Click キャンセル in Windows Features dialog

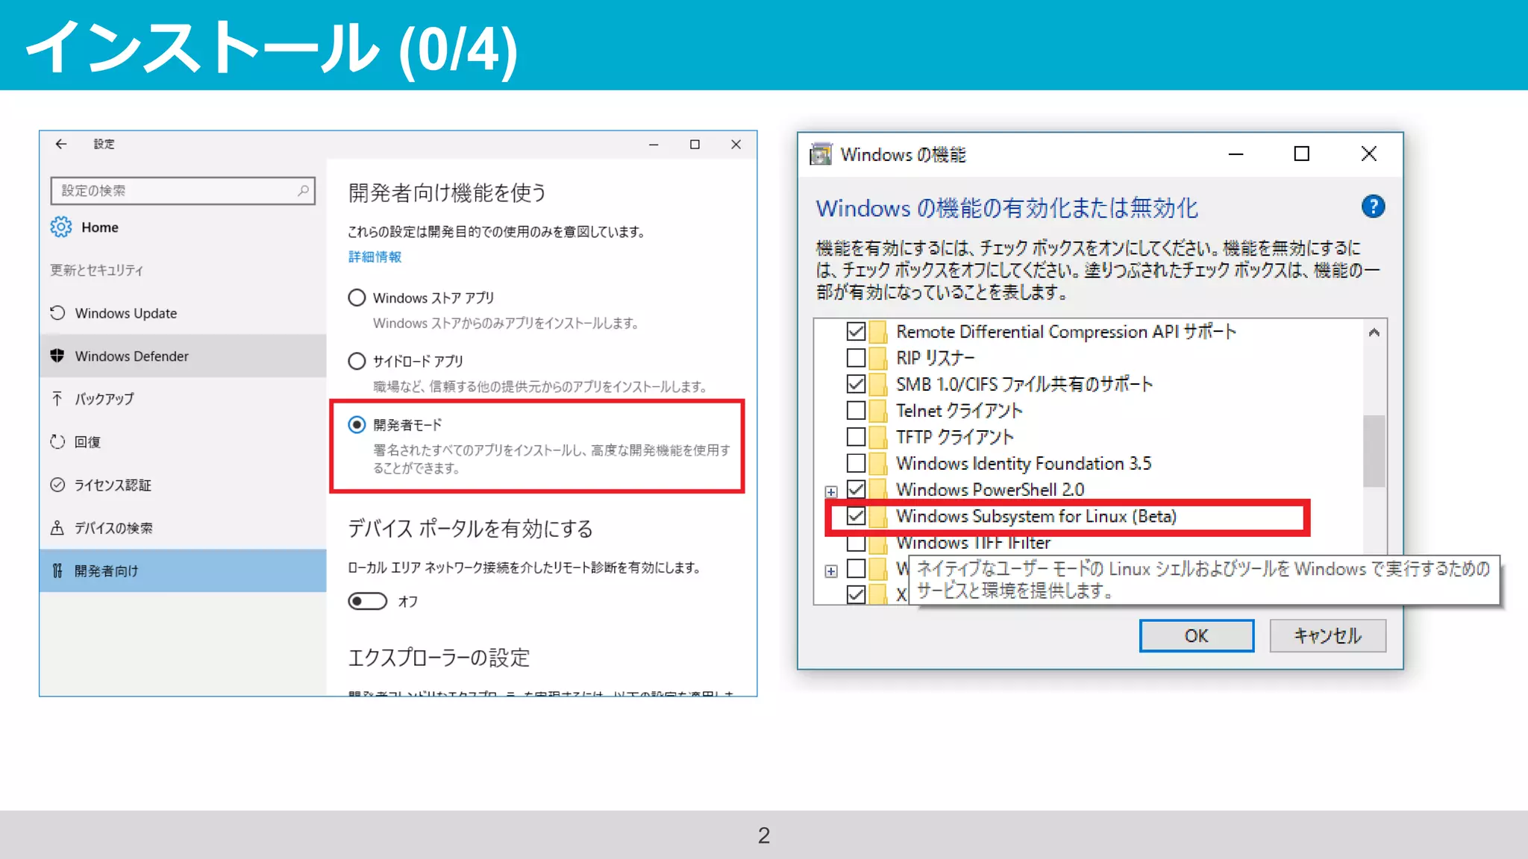tap(1328, 636)
